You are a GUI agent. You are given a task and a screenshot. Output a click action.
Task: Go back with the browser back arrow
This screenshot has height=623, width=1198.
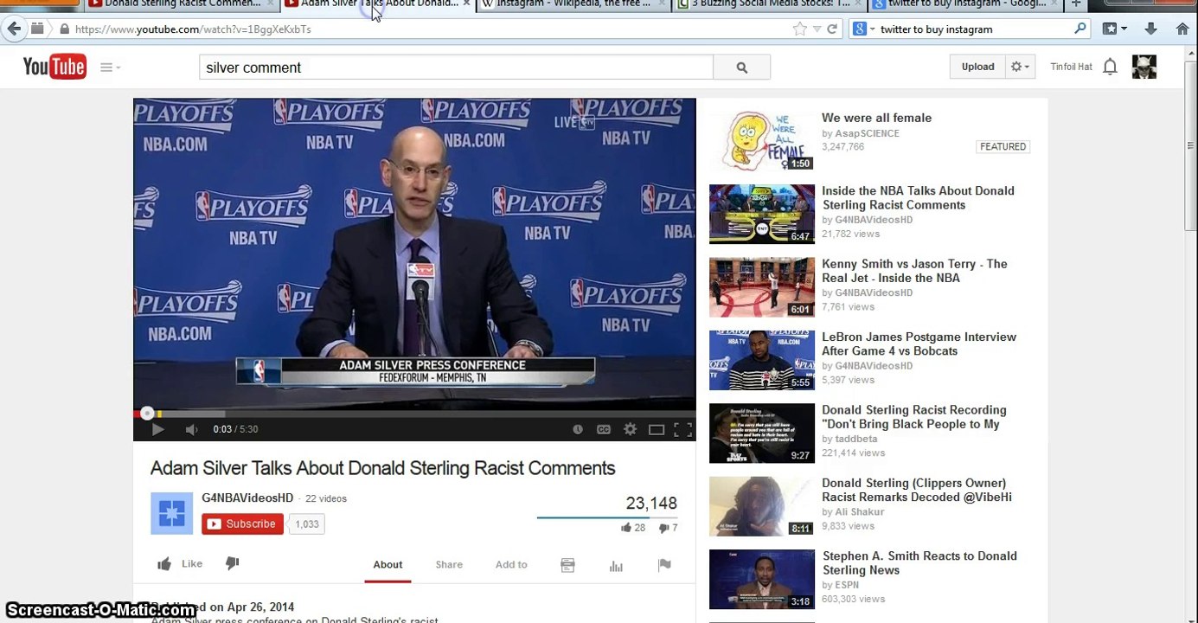pyautogui.click(x=14, y=29)
